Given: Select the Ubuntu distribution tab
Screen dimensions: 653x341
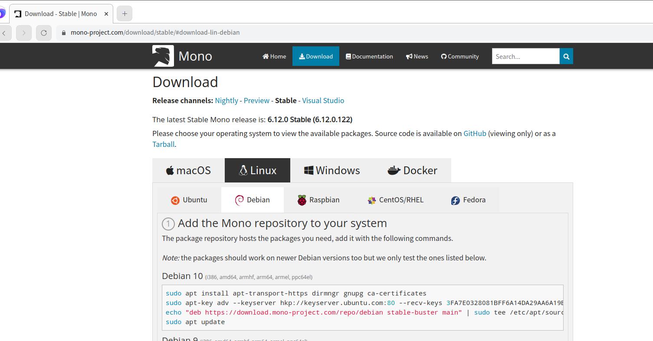Looking at the screenshot, I should point(189,200).
